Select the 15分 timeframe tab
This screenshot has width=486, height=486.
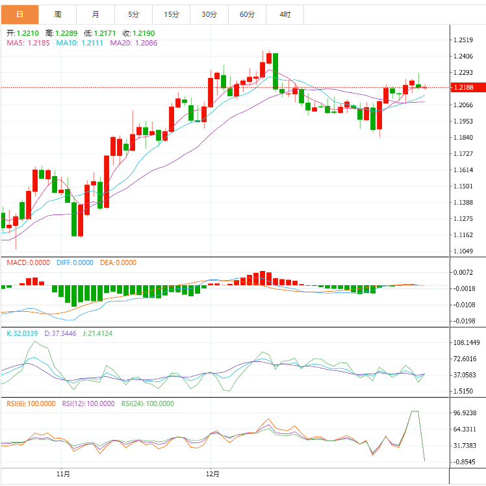(x=172, y=14)
